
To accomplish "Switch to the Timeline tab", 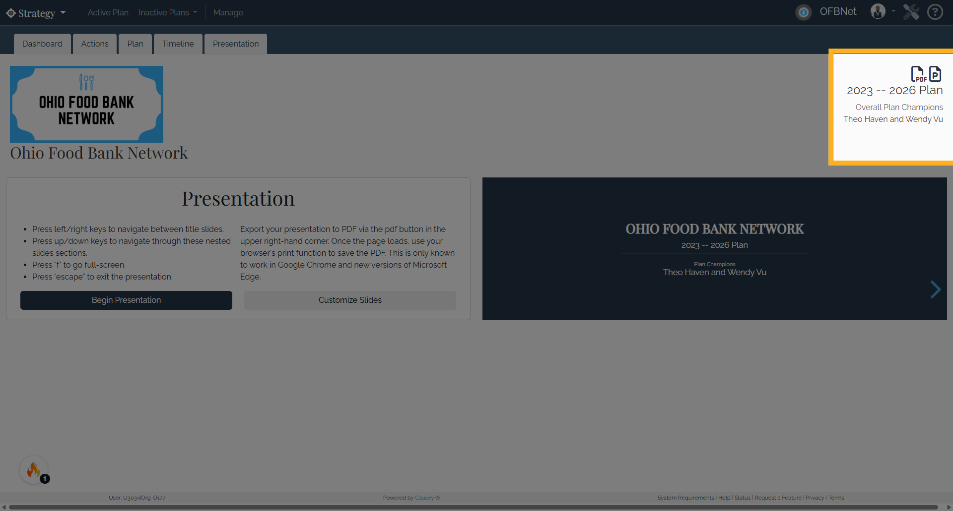I will 178,44.
